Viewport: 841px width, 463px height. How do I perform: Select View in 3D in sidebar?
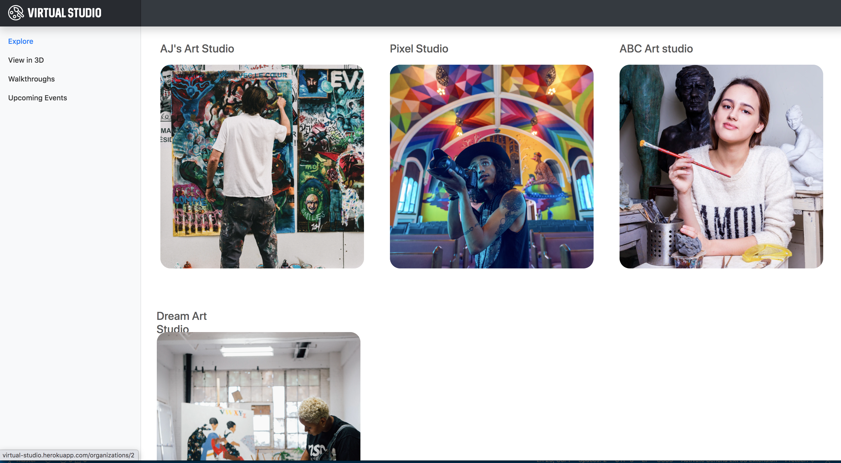click(26, 60)
